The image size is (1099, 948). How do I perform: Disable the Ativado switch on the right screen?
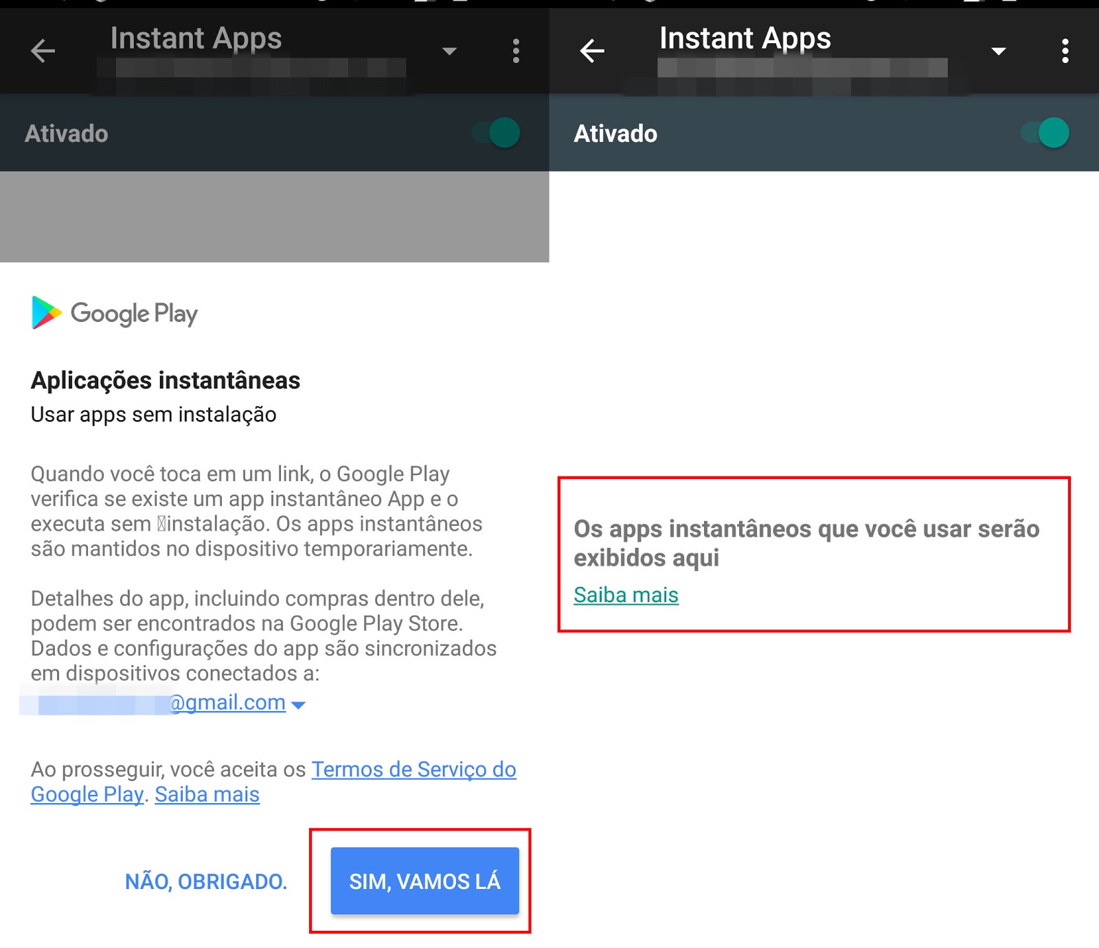point(1045,132)
